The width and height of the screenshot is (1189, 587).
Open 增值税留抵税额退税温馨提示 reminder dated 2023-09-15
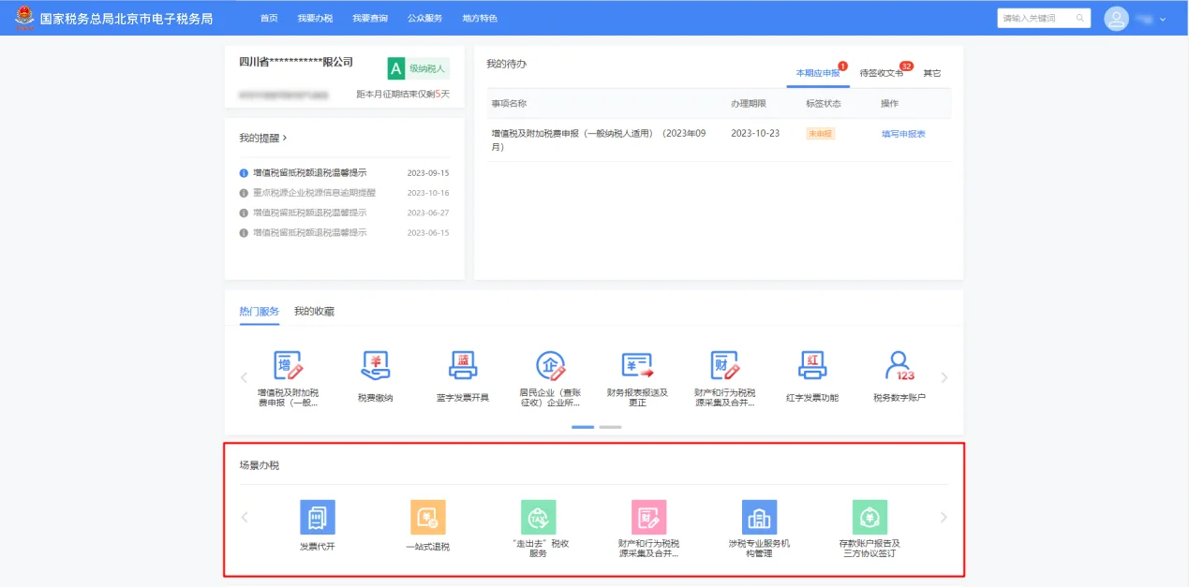tap(310, 173)
